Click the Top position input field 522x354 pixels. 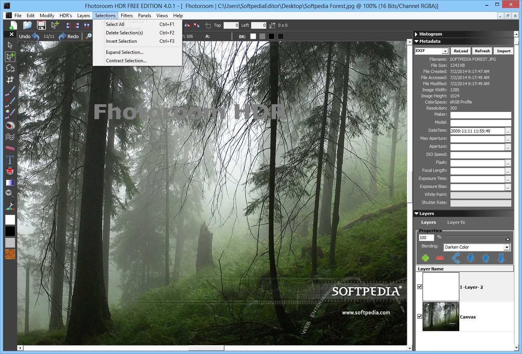[x=231, y=25]
